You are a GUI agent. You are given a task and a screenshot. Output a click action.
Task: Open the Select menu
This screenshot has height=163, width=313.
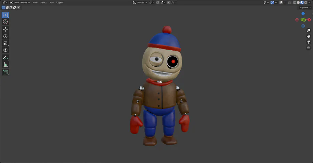(x=43, y=2)
